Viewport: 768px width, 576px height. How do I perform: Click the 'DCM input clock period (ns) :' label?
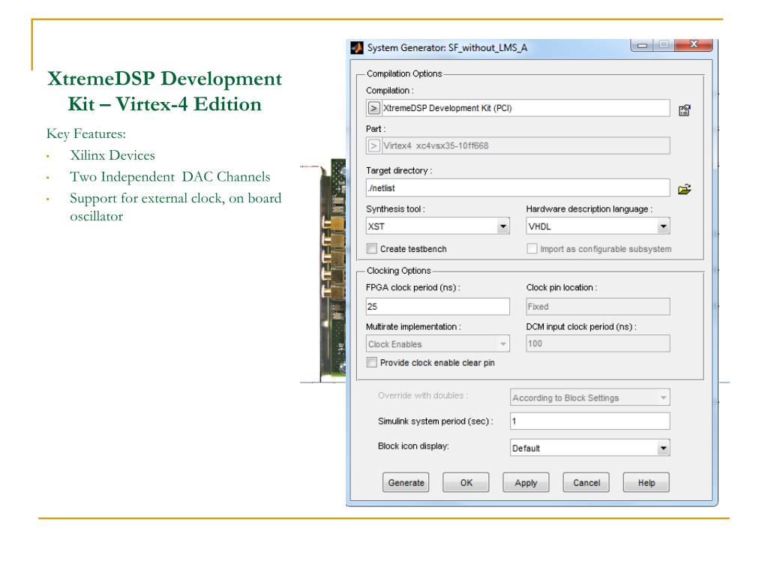point(581,327)
